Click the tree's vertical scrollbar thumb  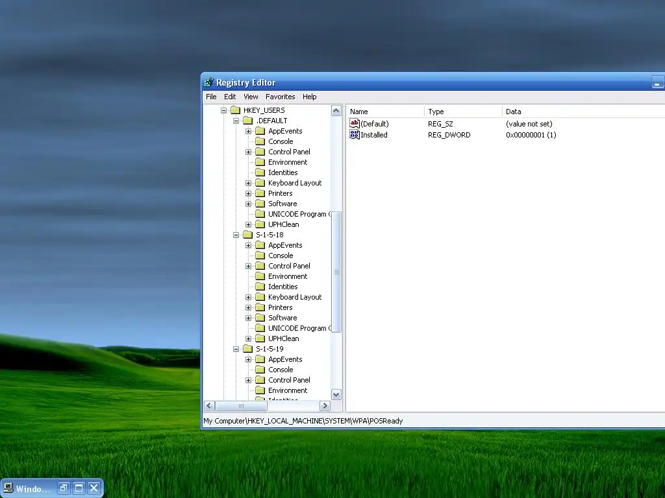pyautogui.click(x=336, y=272)
